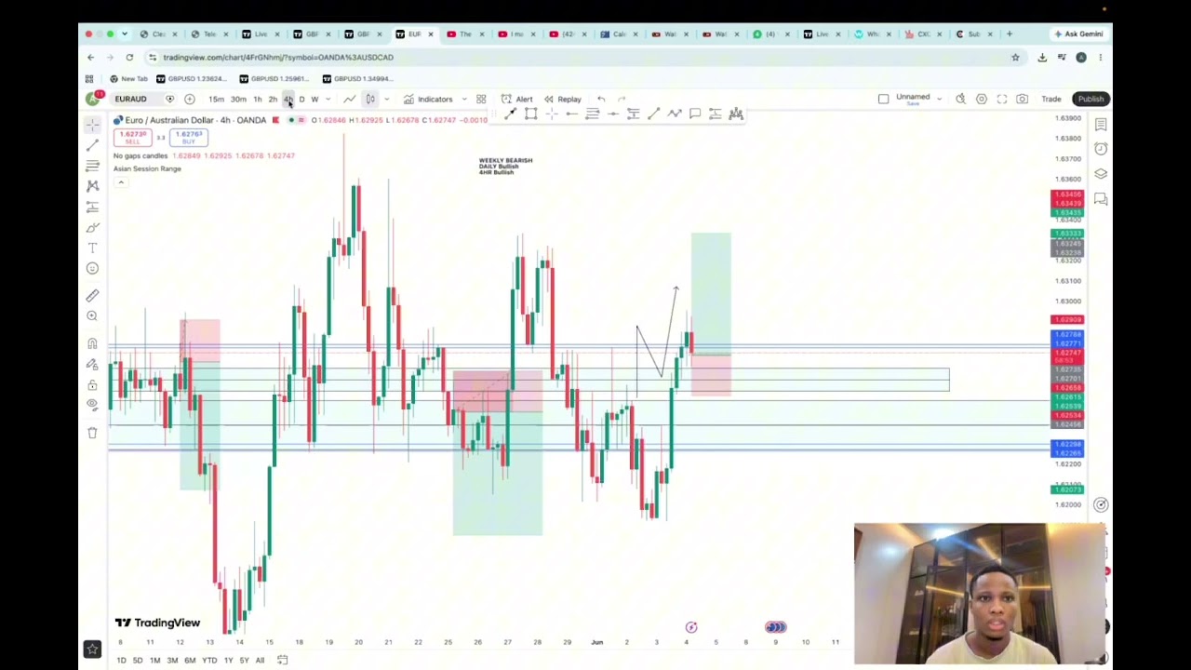This screenshot has height=670, width=1191.
Task: Switch chart style to line
Action: click(x=349, y=99)
